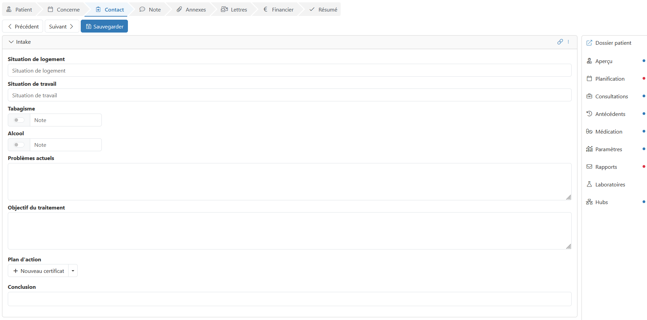
Task: Go to Suivant step
Action: (x=62, y=26)
